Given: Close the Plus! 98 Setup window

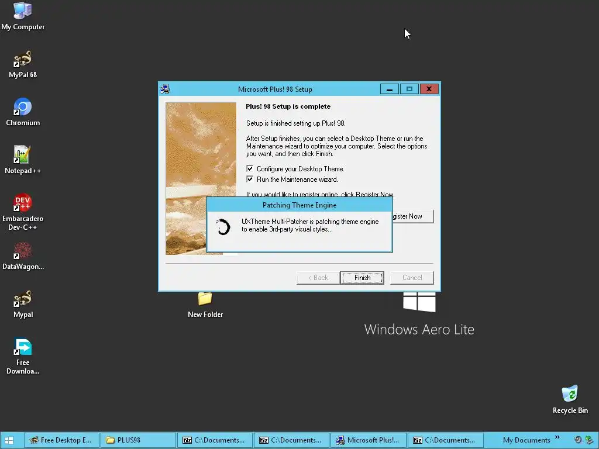Looking at the screenshot, I should tap(429, 89).
